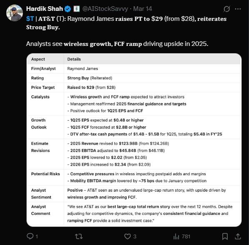Open the three-dot more menu
This screenshot has height=245, width=249.
pos(238,9)
